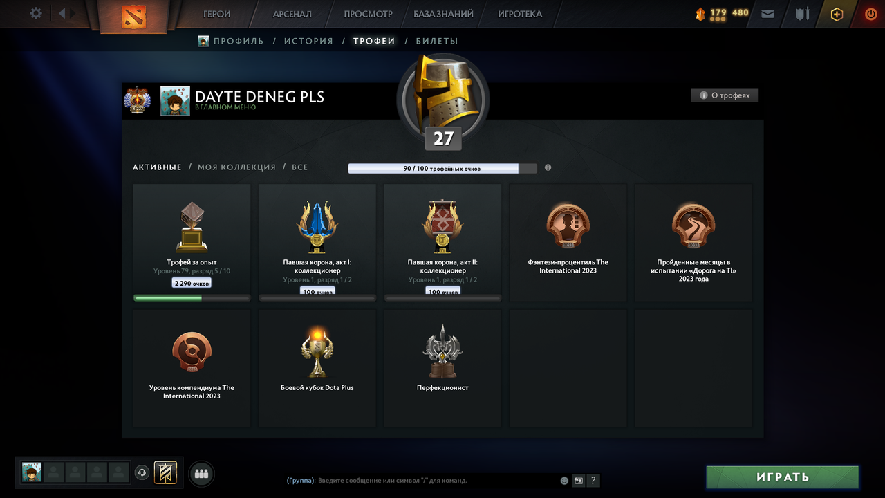This screenshot has width=885, height=498.
Task: Click the Павшая корона акт I progress bar
Action: 317,298
